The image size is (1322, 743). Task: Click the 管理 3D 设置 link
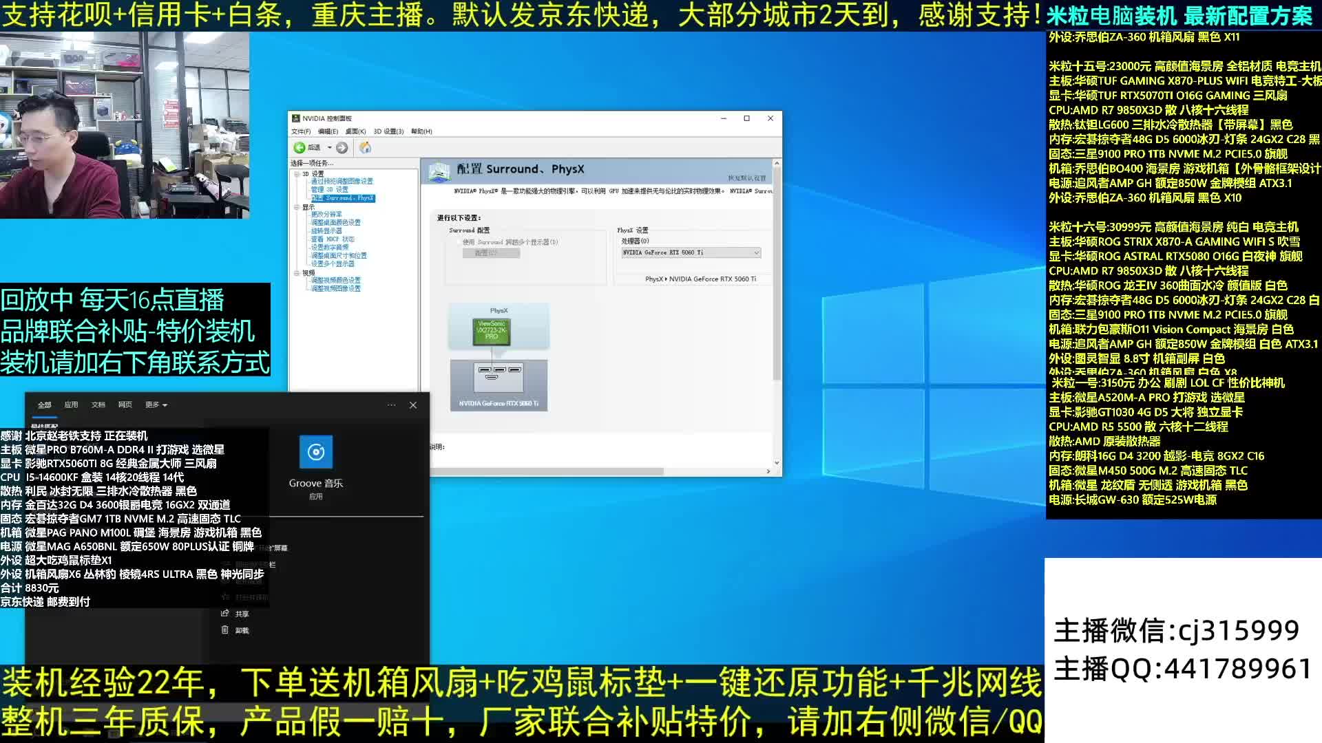click(x=329, y=189)
